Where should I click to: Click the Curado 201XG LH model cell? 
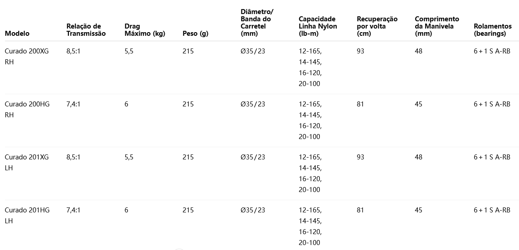(27, 163)
